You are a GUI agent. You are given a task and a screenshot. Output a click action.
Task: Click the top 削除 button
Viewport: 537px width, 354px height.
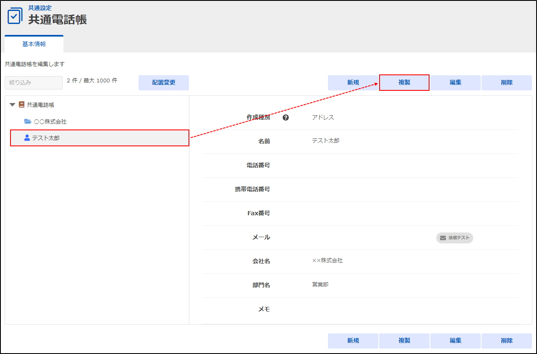tap(506, 83)
